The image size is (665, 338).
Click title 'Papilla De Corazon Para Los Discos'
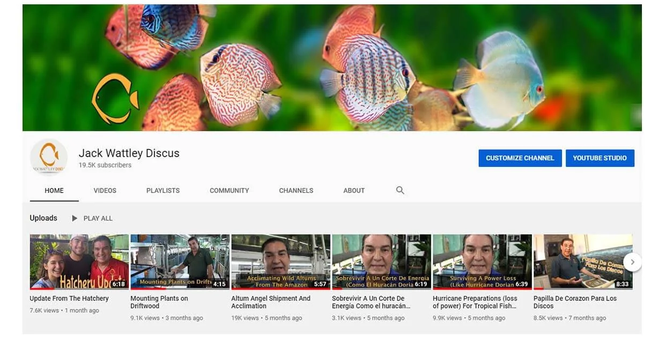[x=575, y=302]
